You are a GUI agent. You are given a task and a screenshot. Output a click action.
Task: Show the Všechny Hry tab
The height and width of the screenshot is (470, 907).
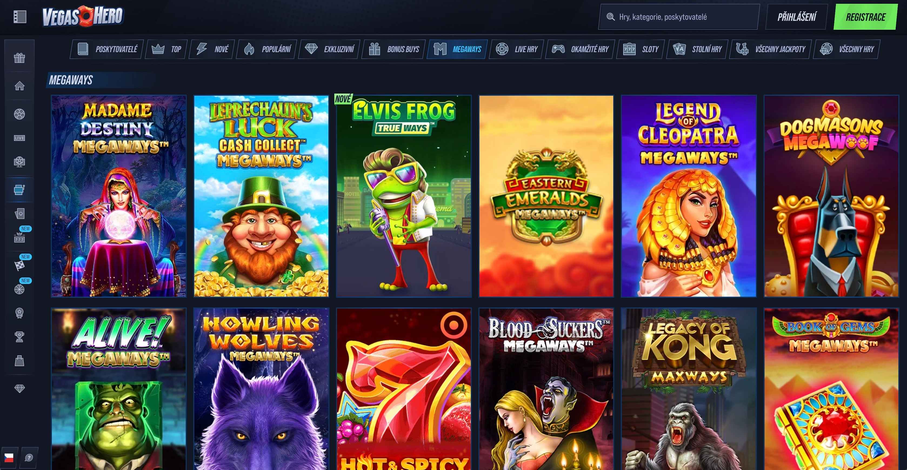click(x=846, y=49)
